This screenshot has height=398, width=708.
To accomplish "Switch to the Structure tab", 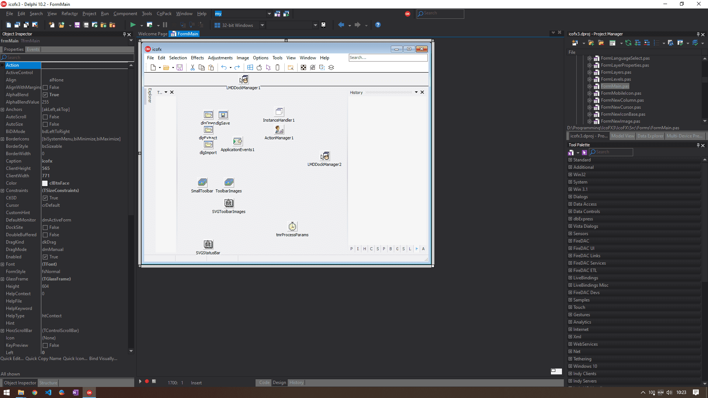I will coord(48,383).
